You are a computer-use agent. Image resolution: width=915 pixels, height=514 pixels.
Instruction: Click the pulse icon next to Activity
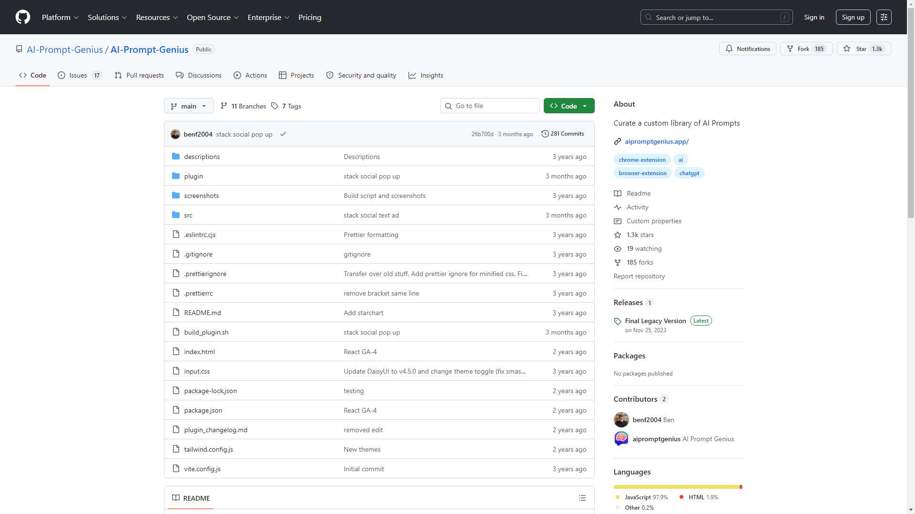pyautogui.click(x=618, y=207)
